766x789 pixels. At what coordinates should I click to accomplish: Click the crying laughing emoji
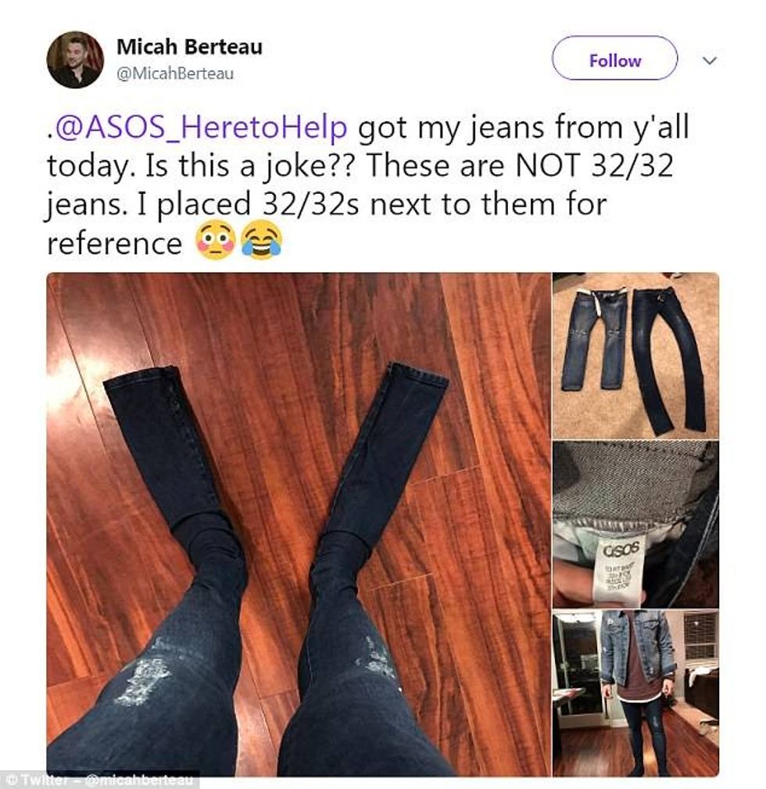[x=262, y=240]
